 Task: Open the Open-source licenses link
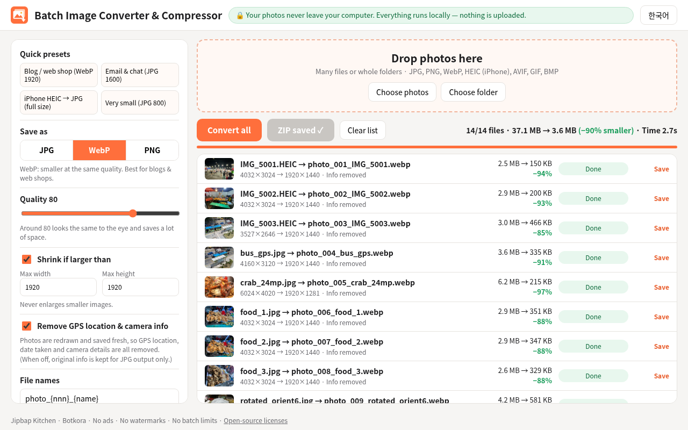click(255, 420)
